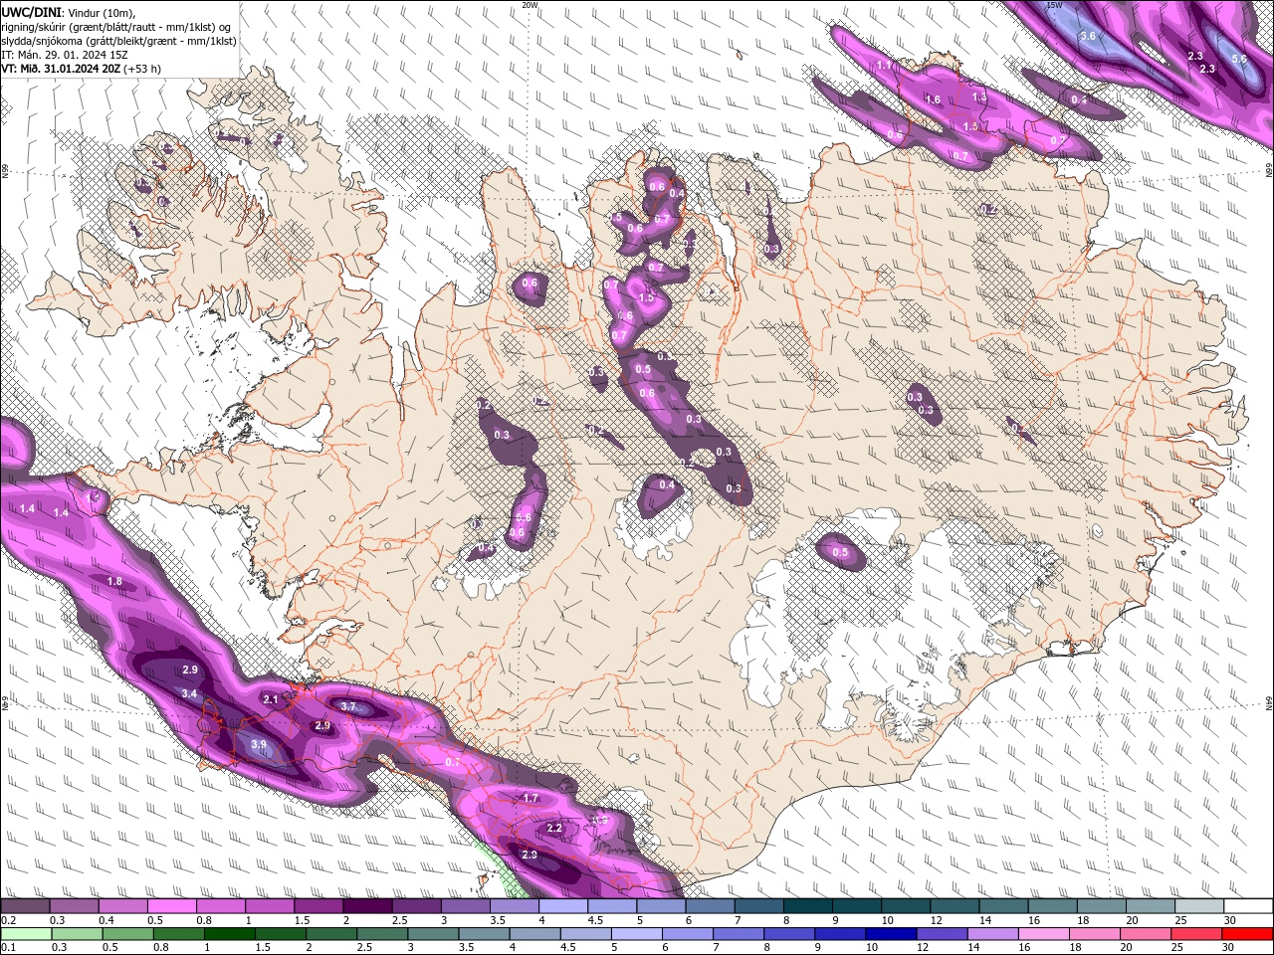Click the 'IT: Mán. 29. 01. 2024 15Z' initial time line
Viewport: 1274px width, 955px height.
click(66, 55)
